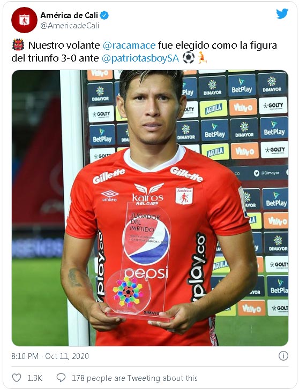Click the Pepsi Jugador del Partido trophy
299x390 pixels.
pos(139,261)
